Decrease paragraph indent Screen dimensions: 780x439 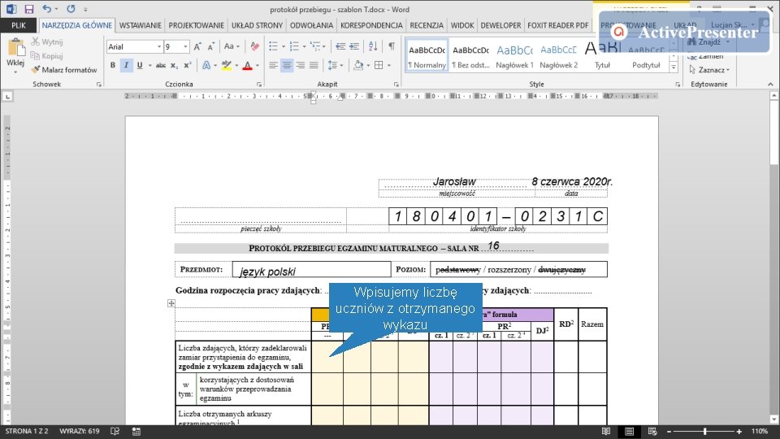340,46
